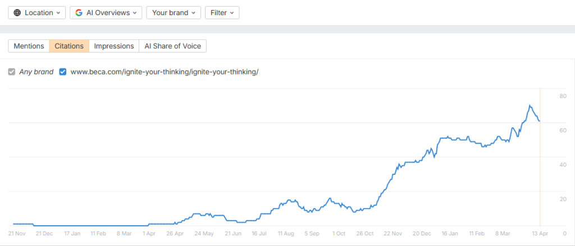Click the chart peak near 13 Apr

530,105
